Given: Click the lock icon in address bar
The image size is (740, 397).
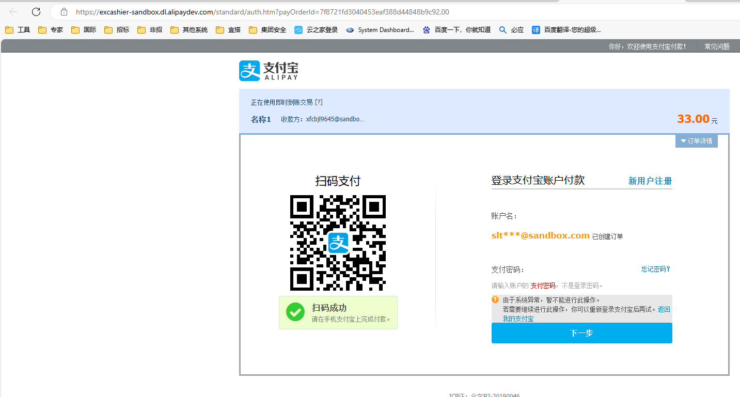Looking at the screenshot, I should coord(64,11).
